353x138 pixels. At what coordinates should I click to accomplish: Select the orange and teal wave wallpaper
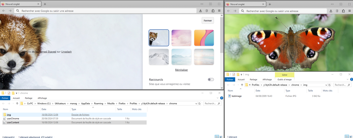click(204, 38)
